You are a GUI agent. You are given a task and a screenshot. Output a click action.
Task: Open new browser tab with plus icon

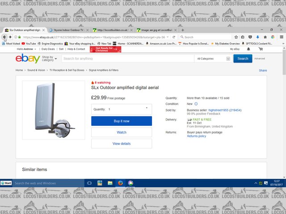pyautogui.click(x=182, y=30)
